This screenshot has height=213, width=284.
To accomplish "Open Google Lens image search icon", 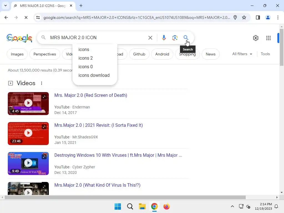I will coord(175,38).
